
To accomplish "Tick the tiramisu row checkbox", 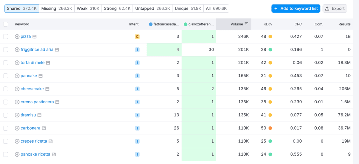I will (x=6, y=115).
